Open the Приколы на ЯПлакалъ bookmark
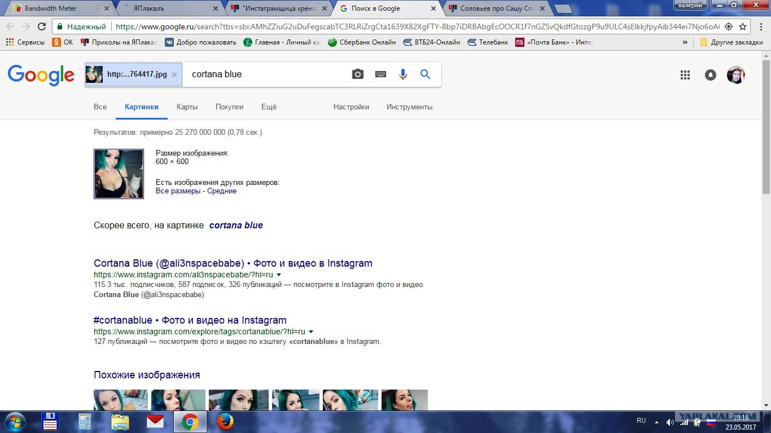 [x=120, y=42]
